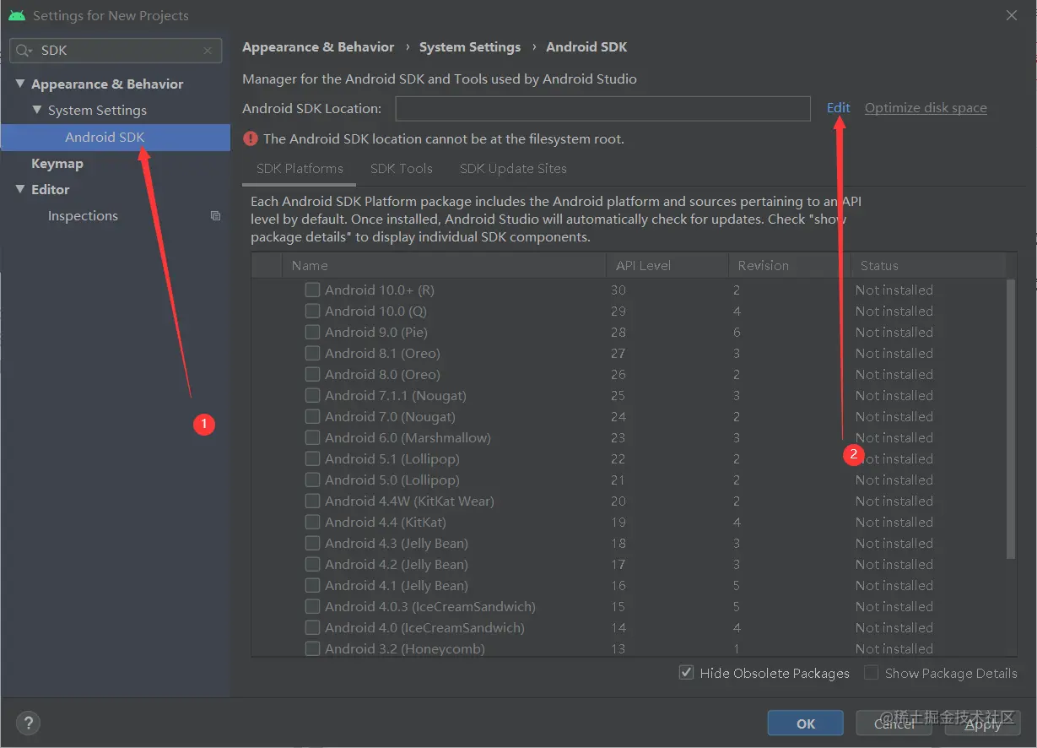Click the Apply button

[x=983, y=724]
